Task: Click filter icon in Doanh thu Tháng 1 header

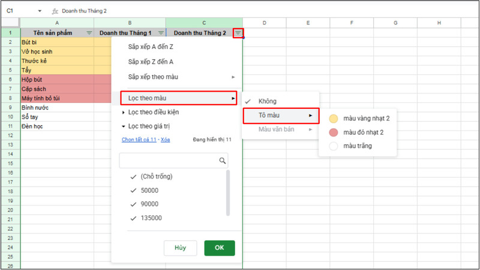Action: pos(161,33)
